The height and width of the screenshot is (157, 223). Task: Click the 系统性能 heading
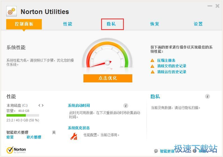(16, 48)
